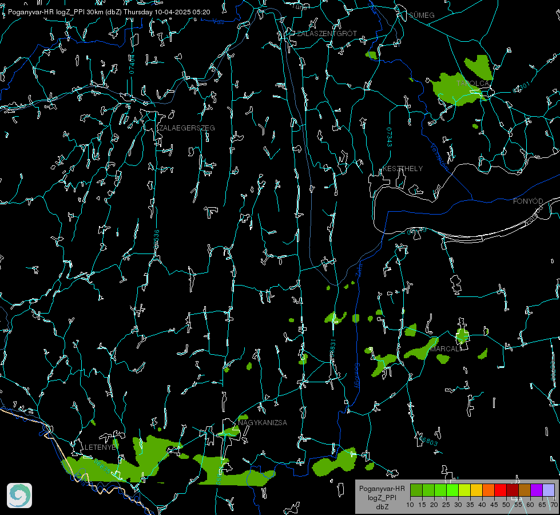
Task: Pick the 30–35 dBZ yellow-green legend swatch
Action: [x=464, y=490]
